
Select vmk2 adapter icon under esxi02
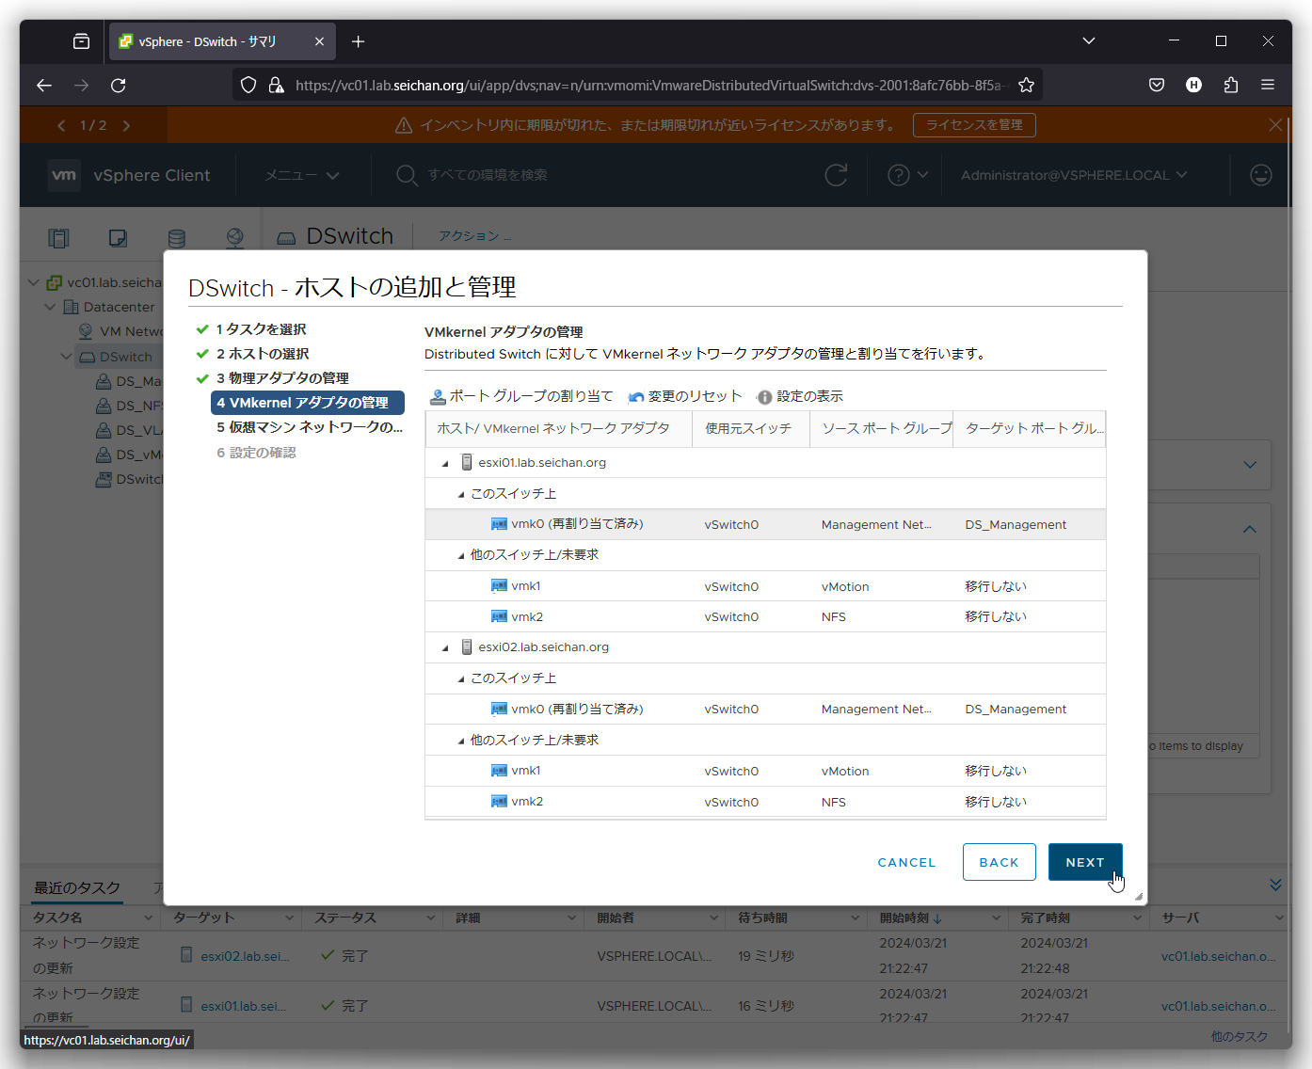point(499,801)
